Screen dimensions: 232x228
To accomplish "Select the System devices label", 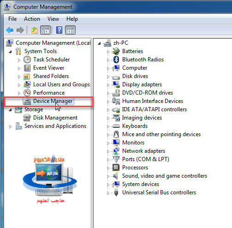I will tap(141, 184).
